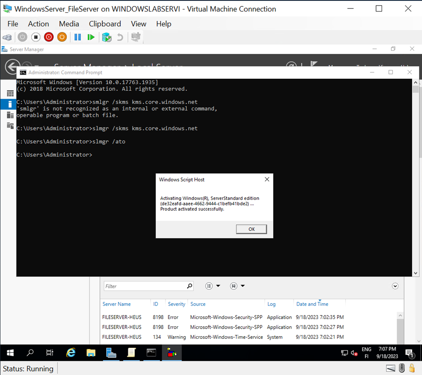Viewport: 422px width, 375px height.
Task: Open the Tasks dropdown beside the filter box
Action: pos(219,286)
